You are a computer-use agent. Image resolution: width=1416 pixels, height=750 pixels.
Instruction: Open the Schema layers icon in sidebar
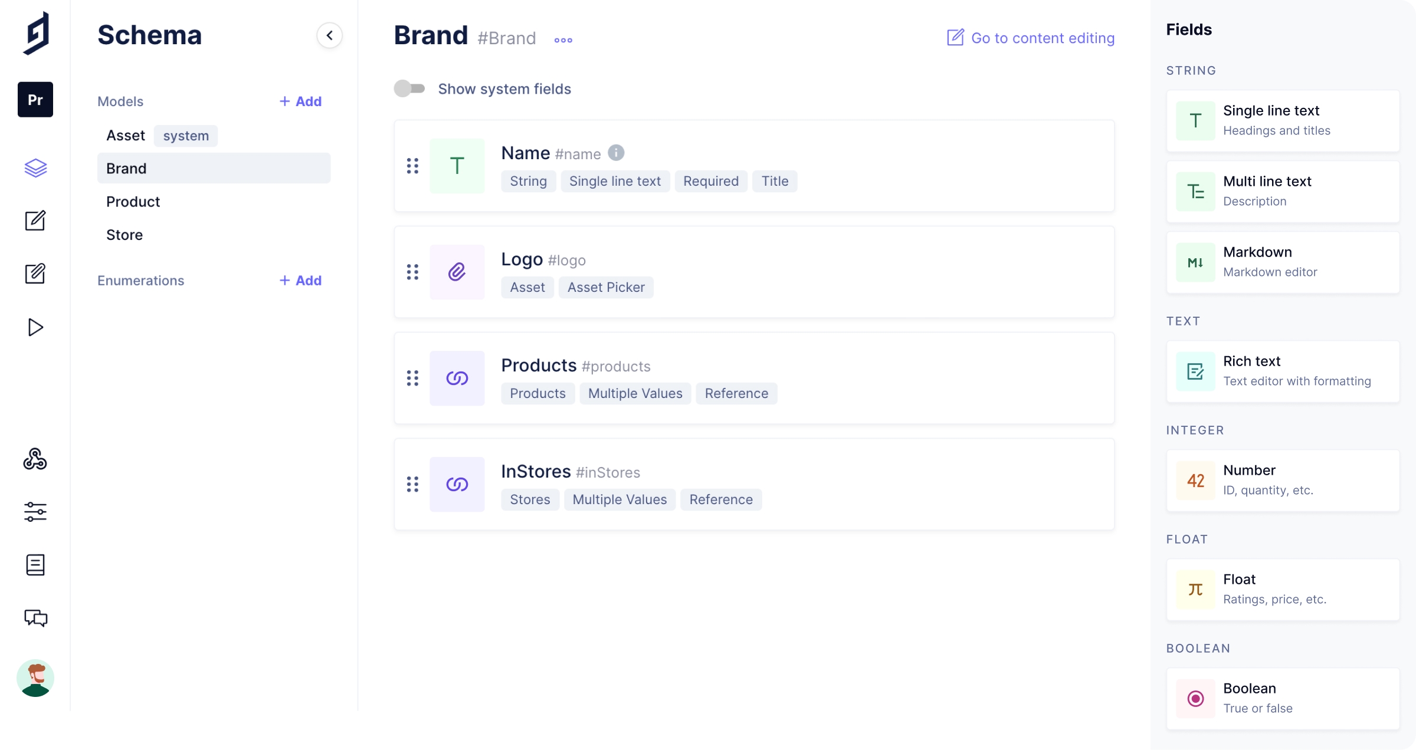point(35,168)
